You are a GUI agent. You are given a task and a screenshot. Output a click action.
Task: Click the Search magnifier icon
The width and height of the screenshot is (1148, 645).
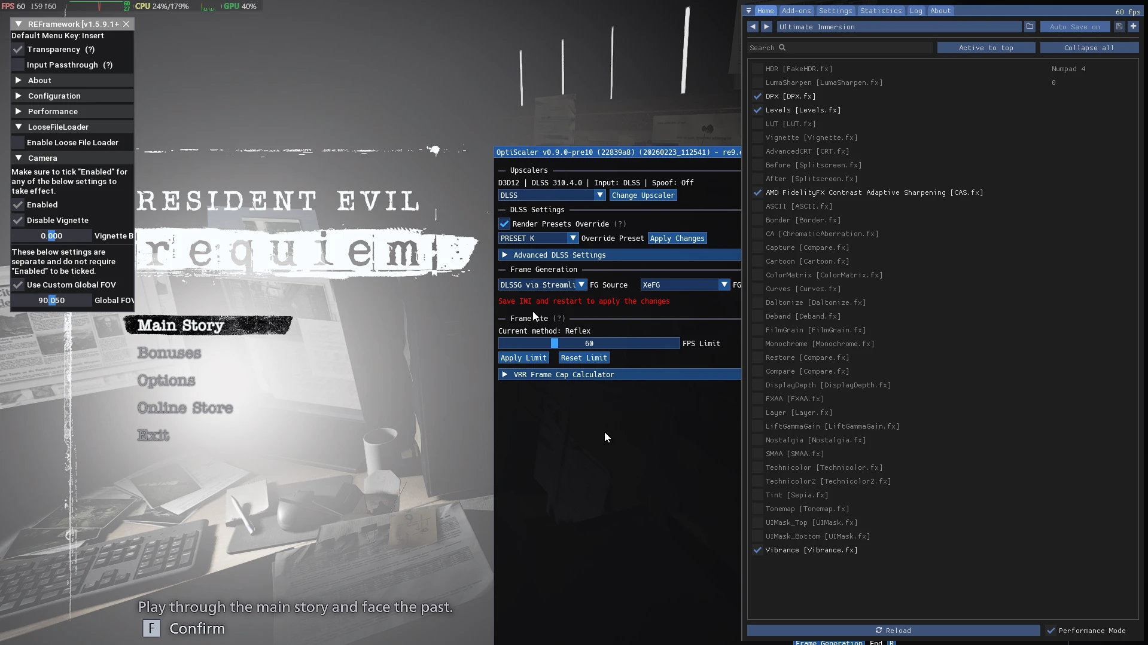click(x=782, y=48)
